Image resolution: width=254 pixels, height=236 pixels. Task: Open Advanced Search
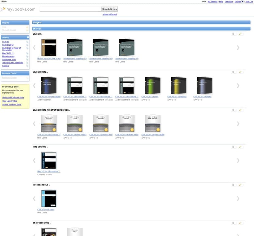coord(110,14)
